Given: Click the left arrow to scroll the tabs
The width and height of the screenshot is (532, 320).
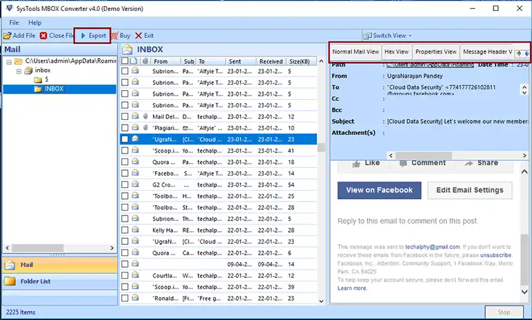Looking at the screenshot, I should click(x=519, y=53).
